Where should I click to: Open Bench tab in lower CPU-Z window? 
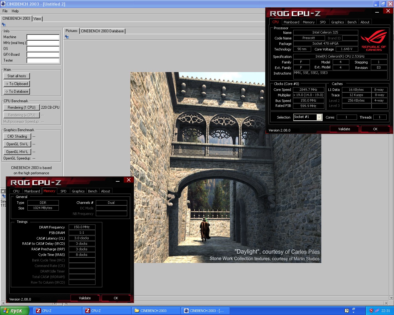[x=93, y=191]
